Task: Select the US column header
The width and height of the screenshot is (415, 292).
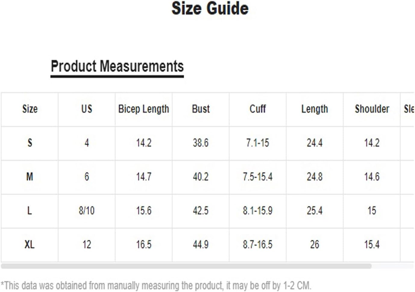Action: [87, 109]
